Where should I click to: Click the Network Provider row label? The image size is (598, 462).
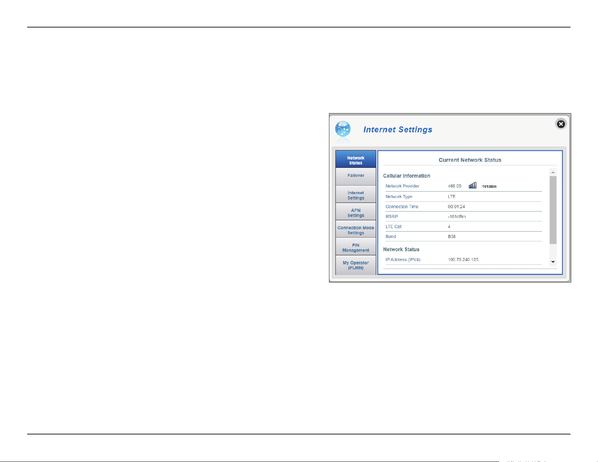[x=402, y=186]
